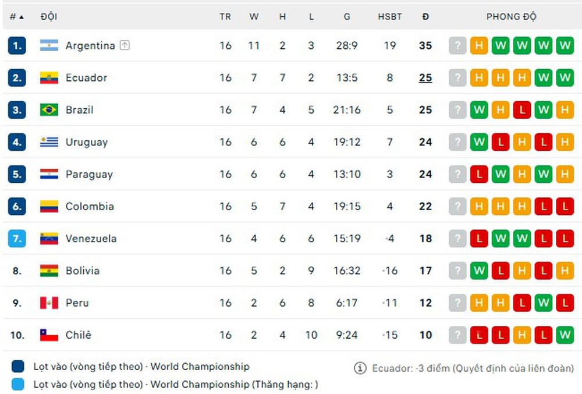Click the Argentina flag icon
This screenshot has width=582, height=394.
click(49, 45)
